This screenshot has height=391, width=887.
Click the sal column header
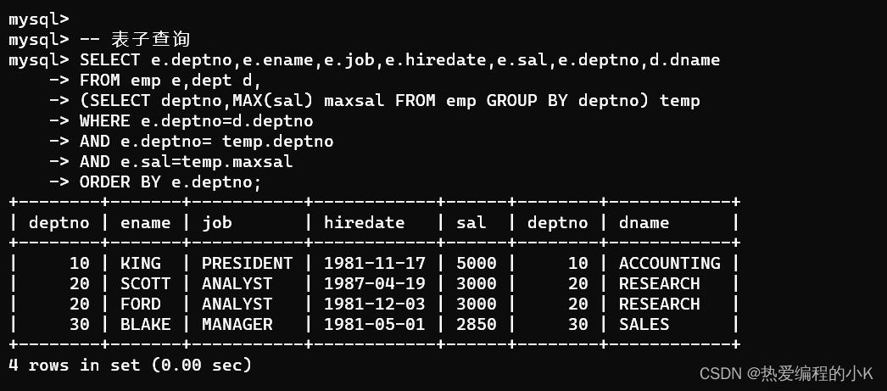pyautogui.click(x=471, y=222)
